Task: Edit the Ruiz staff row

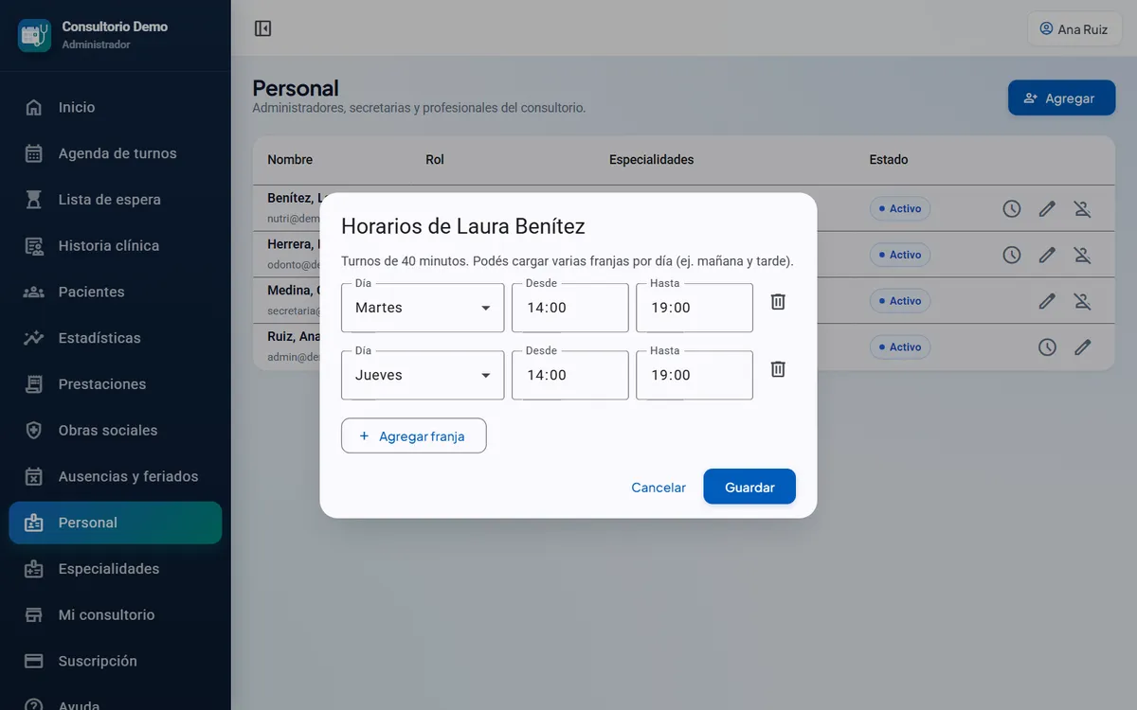Action: pos(1082,347)
